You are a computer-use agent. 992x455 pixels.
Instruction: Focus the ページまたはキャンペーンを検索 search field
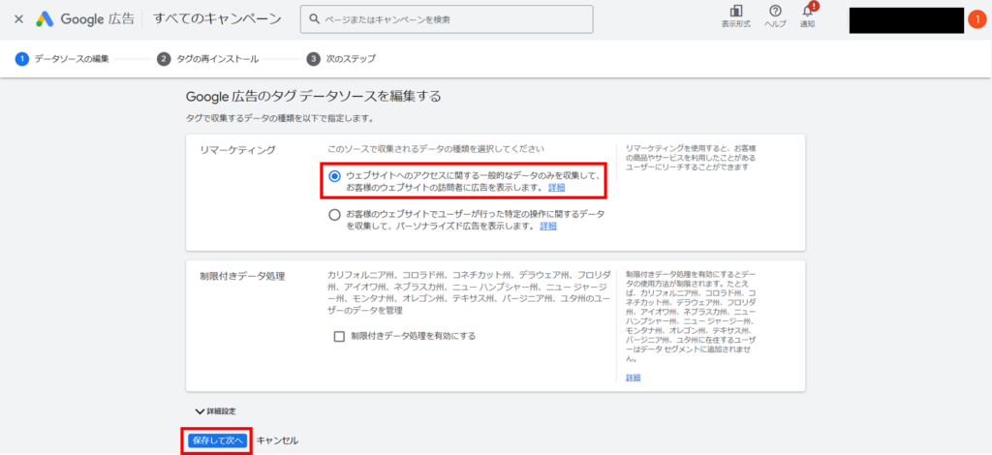coord(447,19)
